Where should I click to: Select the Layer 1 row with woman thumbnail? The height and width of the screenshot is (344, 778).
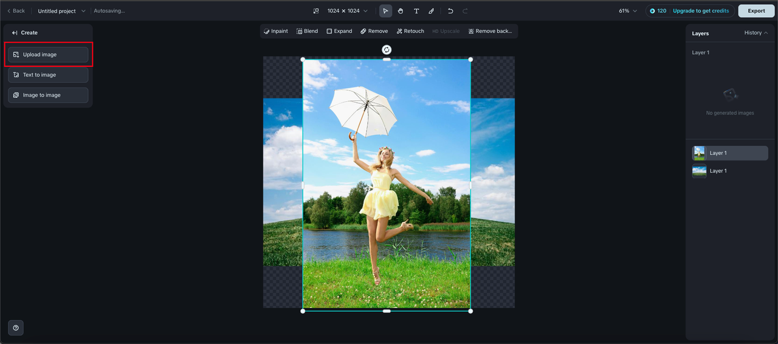729,153
